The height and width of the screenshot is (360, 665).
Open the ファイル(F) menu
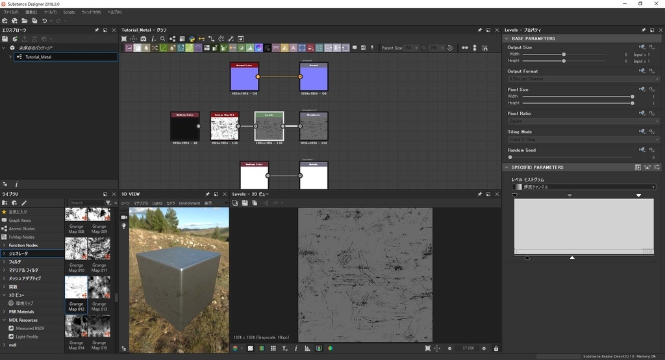[x=10, y=12]
